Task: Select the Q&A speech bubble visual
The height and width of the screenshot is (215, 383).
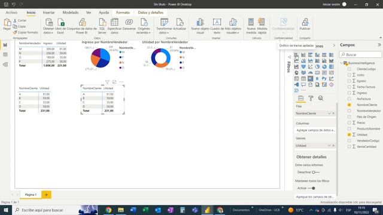Action: click(303, 85)
